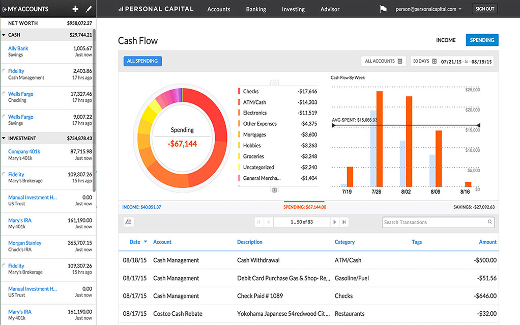Collapse the Cash accounts section

click(x=4, y=35)
